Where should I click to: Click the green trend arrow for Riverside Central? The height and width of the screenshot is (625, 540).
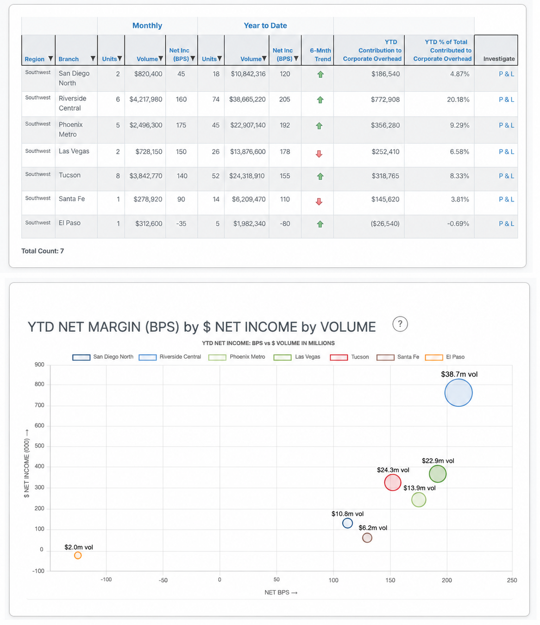coord(320,100)
